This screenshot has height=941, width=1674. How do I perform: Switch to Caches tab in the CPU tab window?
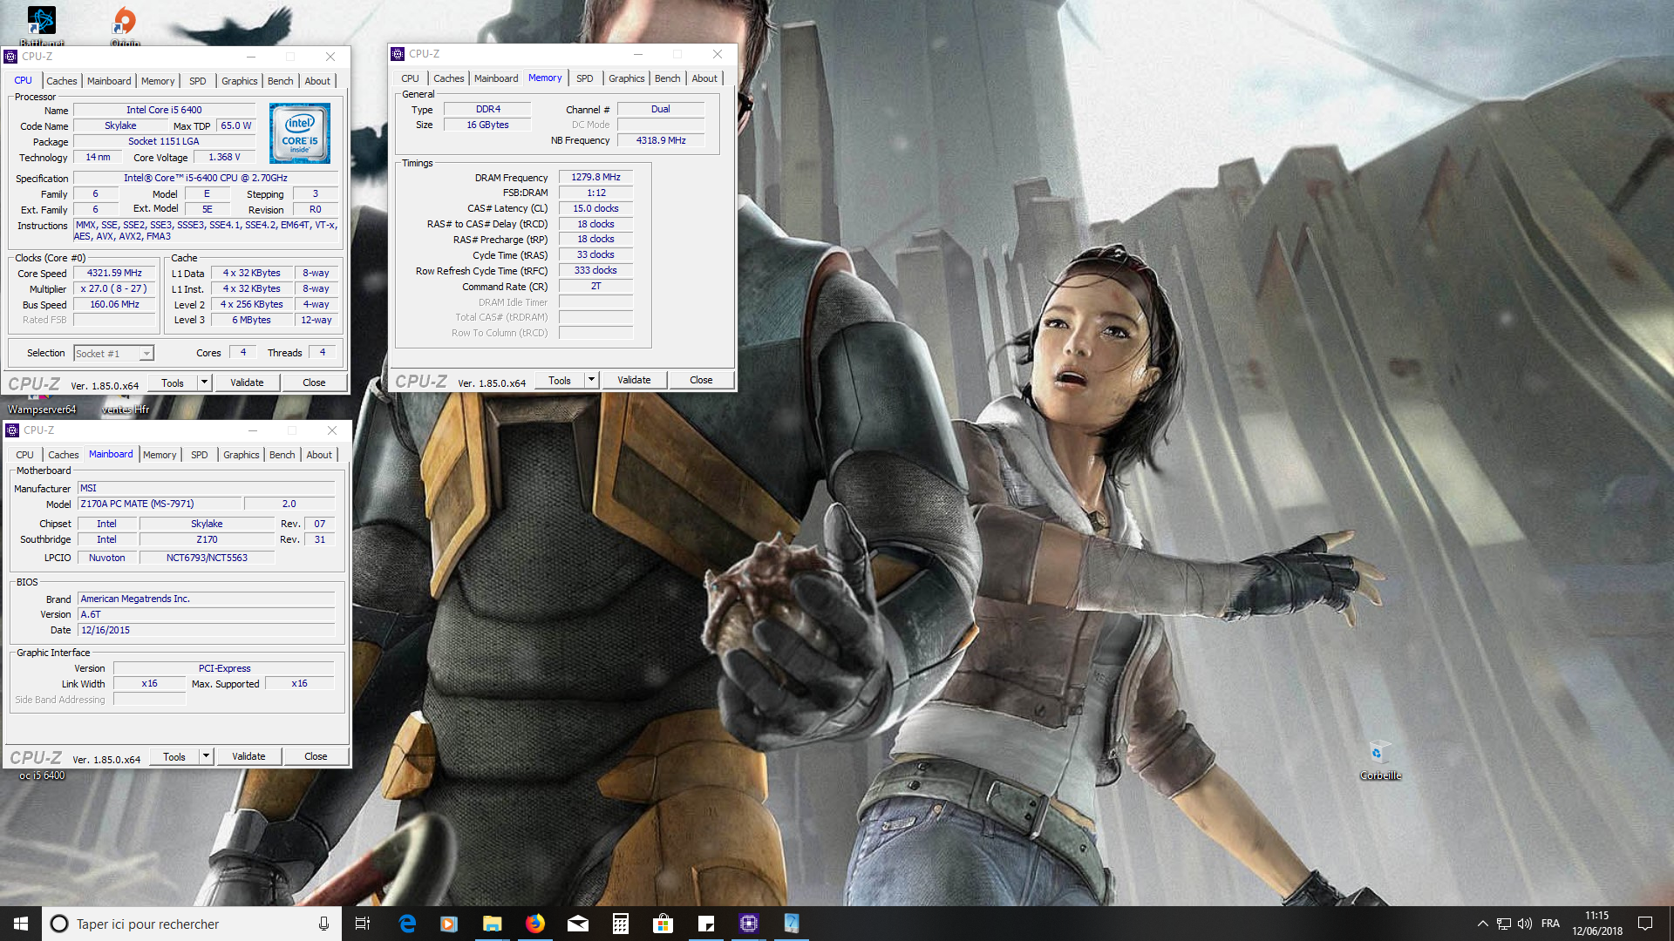62,81
